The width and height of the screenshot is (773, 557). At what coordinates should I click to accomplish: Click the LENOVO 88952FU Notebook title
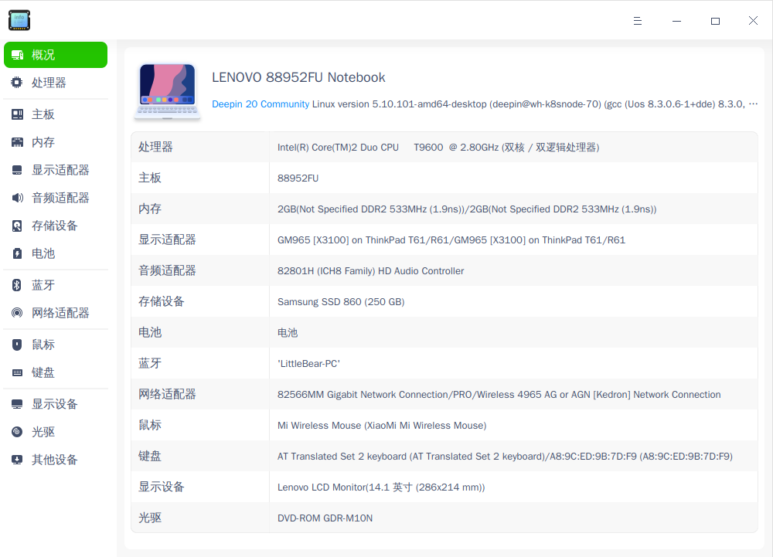pyautogui.click(x=298, y=77)
